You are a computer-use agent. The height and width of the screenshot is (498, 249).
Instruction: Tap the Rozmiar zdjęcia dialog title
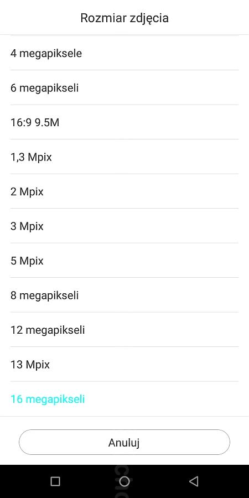(124, 18)
